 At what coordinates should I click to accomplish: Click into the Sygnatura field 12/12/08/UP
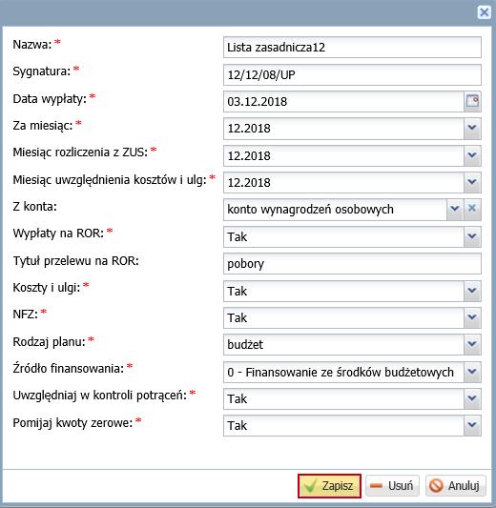(352, 75)
